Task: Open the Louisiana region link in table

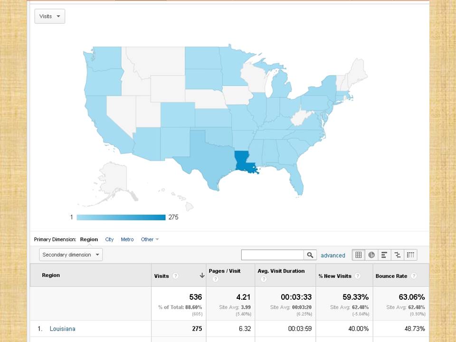Action: click(x=62, y=329)
